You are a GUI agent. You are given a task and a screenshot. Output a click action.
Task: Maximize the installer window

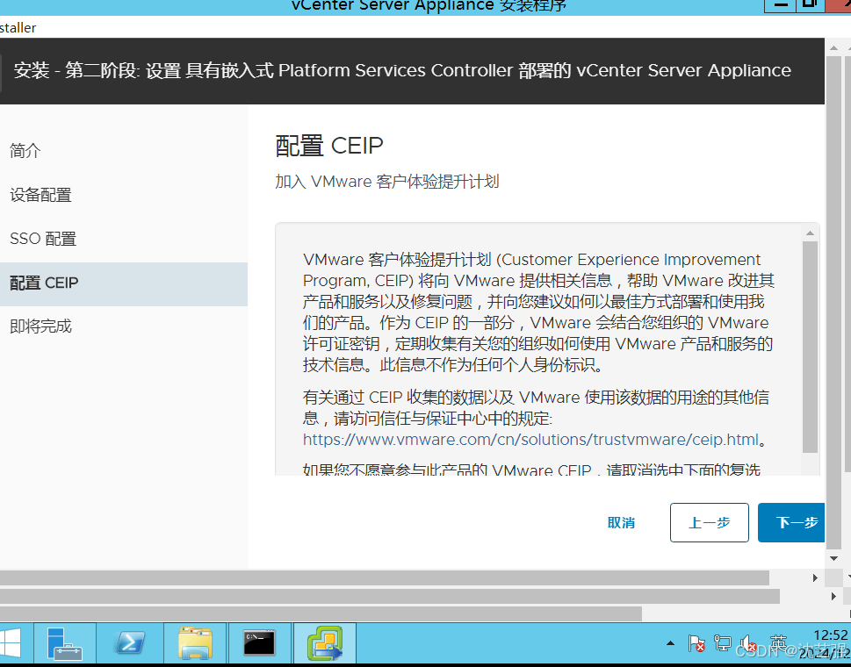coord(810,4)
